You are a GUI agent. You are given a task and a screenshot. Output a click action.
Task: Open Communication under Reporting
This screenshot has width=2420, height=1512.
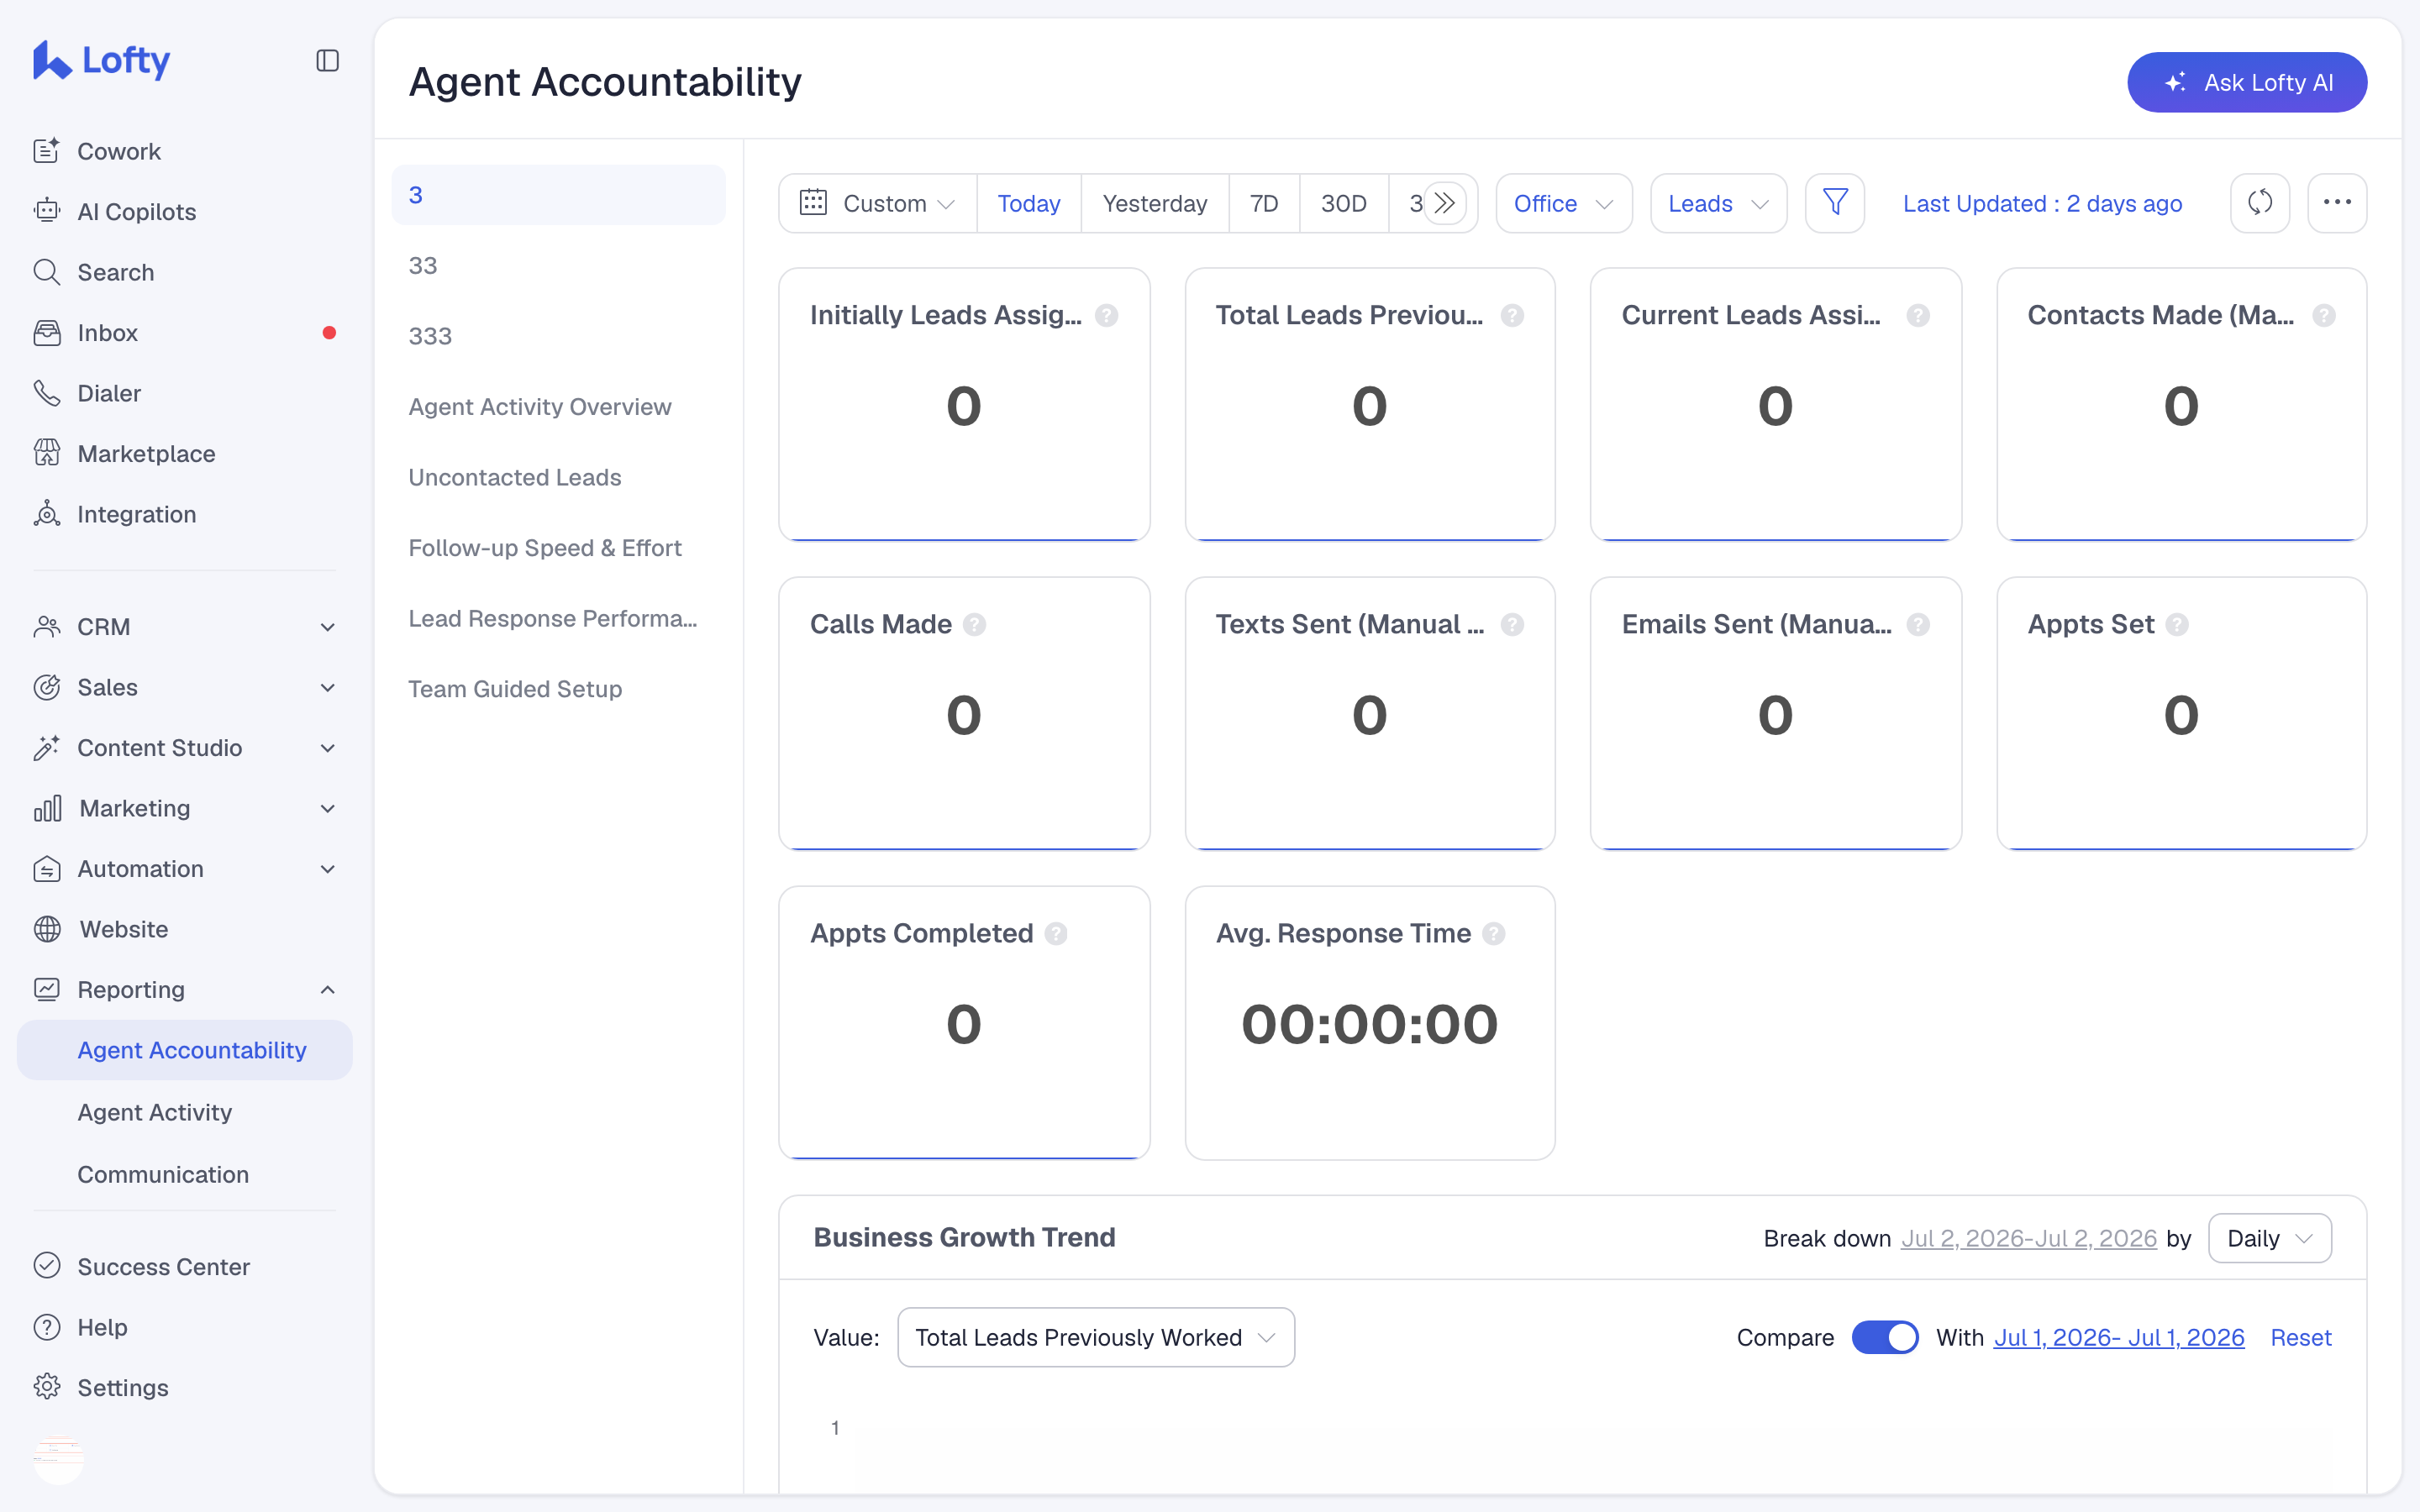coord(185,1174)
